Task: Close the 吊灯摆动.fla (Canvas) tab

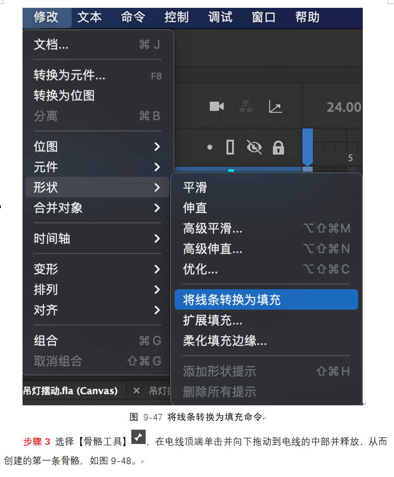Action: (x=137, y=391)
